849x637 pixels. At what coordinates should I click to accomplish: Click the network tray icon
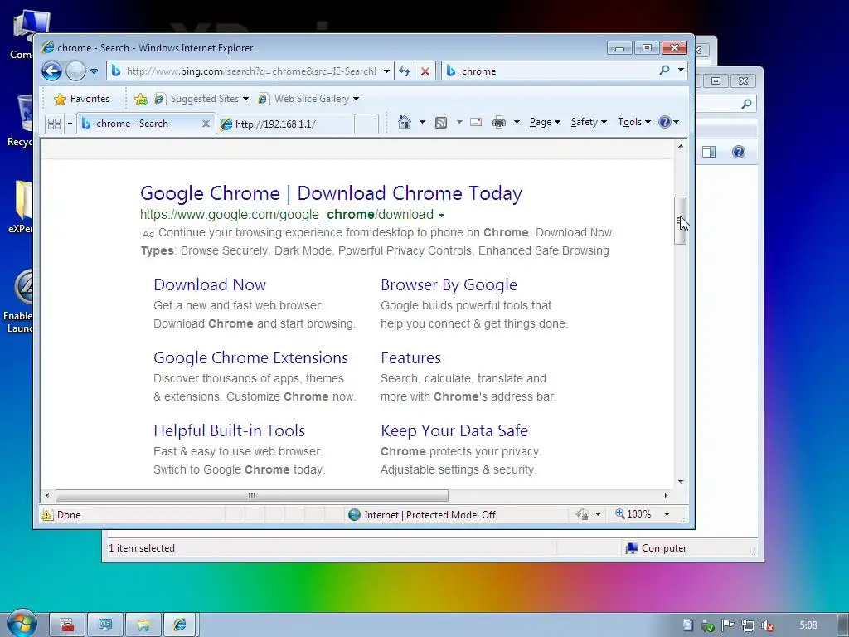coord(747,625)
